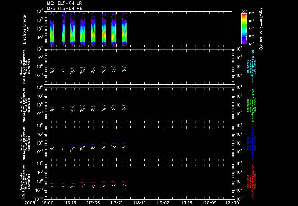The image size is (298, 206).
Task: Select the cyan anode background count rate label
Action: click(x=251, y=67)
